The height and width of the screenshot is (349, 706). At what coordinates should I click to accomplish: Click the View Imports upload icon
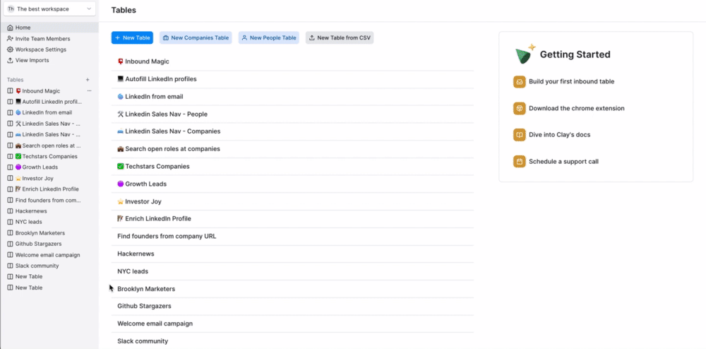coord(11,60)
